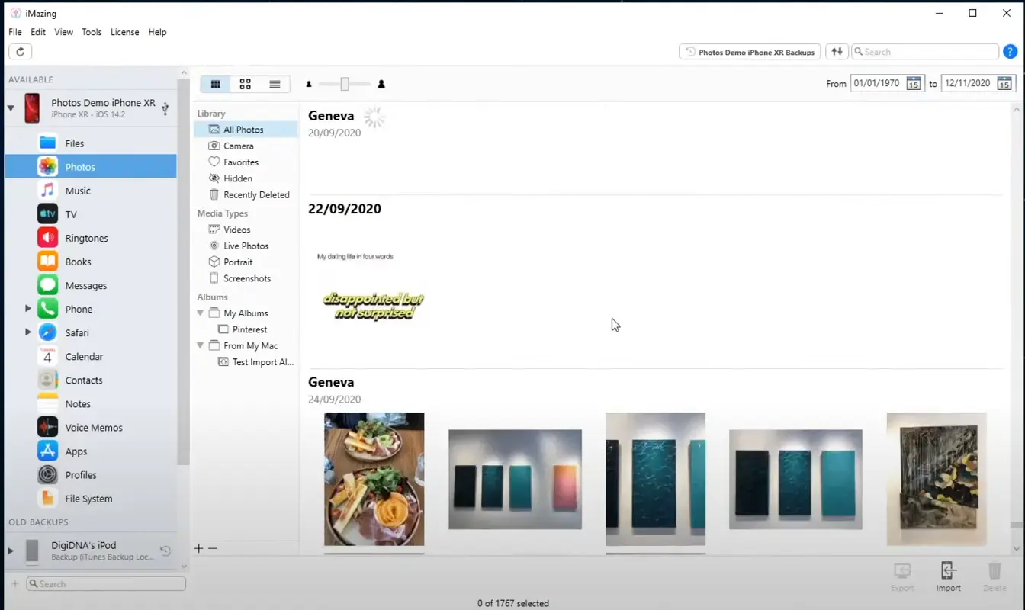The image size is (1025, 610).
Task: Expand the Phone sidebar item
Action: (x=28, y=309)
